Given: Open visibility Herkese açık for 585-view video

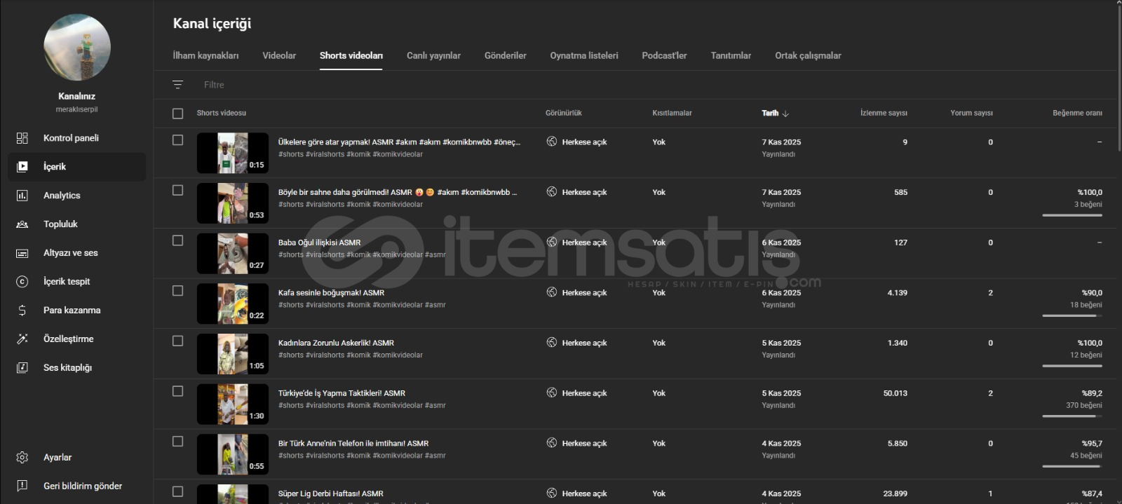Looking at the screenshot, I should click(x=584, y=192).
